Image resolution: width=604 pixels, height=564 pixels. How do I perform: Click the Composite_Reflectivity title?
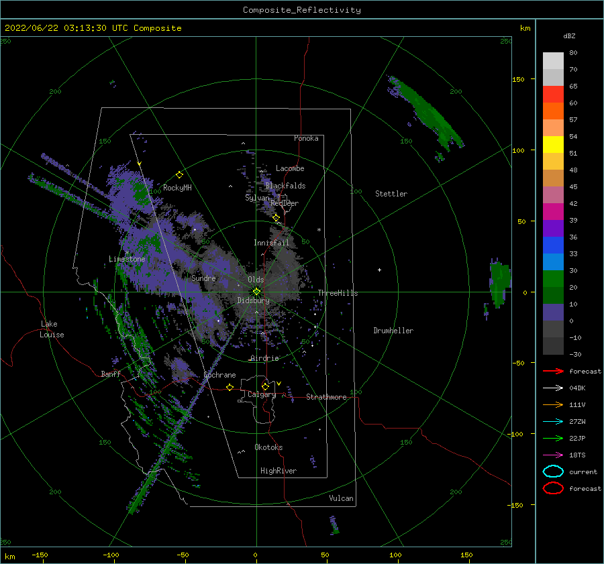[x=302, y=10]
